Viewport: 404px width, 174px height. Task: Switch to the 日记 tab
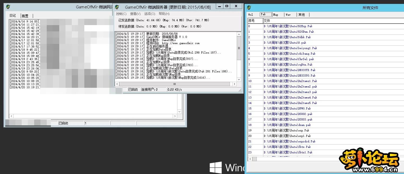point(13,16)
